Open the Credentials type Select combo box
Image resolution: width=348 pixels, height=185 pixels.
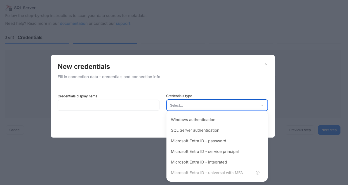pyautogui.click(x=217, y=105)
